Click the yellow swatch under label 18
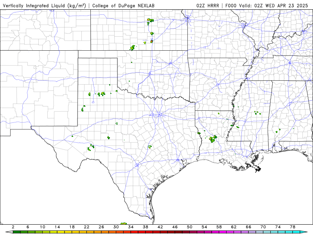 coord(76,232)
